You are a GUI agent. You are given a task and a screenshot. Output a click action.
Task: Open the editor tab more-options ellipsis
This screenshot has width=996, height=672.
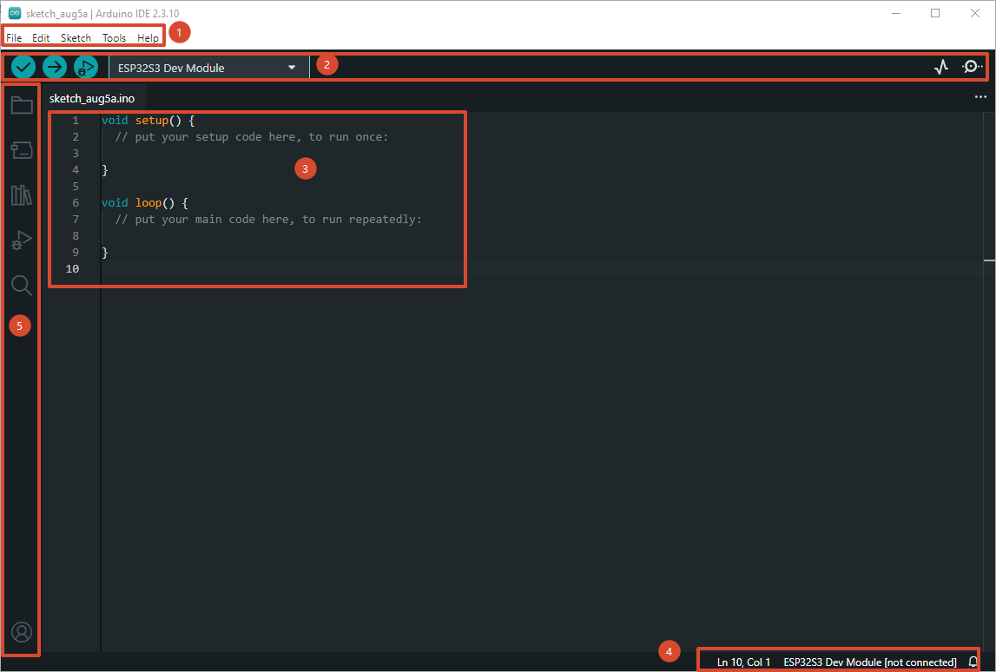pyautogui.click(x=980, y=97)
